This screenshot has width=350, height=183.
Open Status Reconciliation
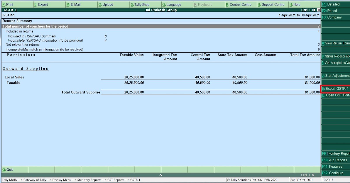[x=335, y=56]
